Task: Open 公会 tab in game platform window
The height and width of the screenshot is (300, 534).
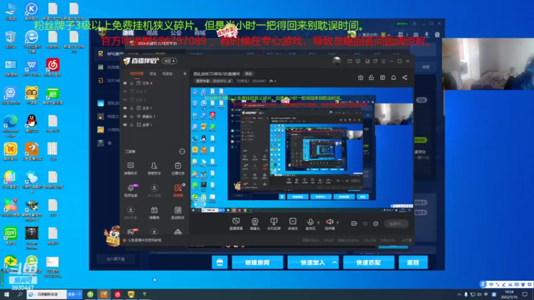Action: [176, 33]
